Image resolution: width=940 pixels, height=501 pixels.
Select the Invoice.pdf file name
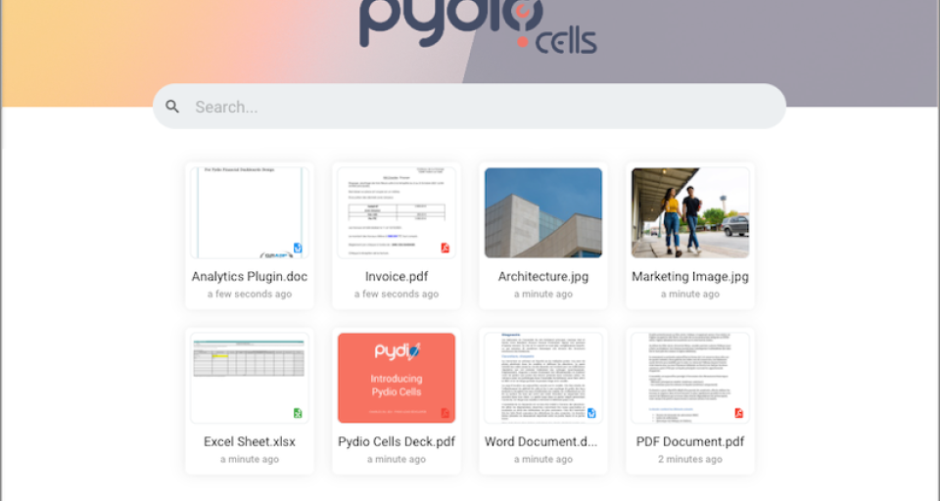397,276
